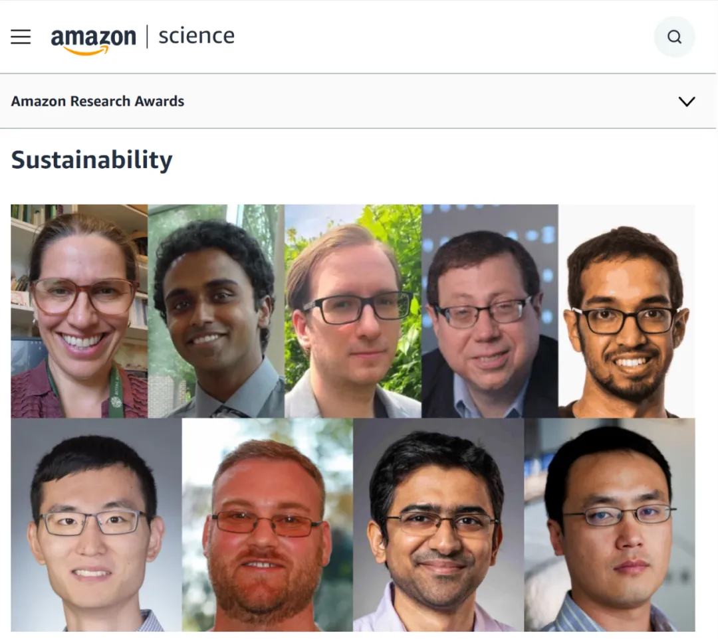718x639 pixels.
Task: Open first photo in the bottom row
Action: pyautogui.click(x=96, y=525)
